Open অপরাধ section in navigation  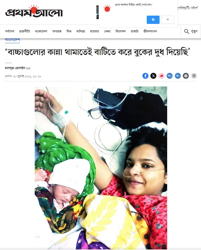coord(57,31)
